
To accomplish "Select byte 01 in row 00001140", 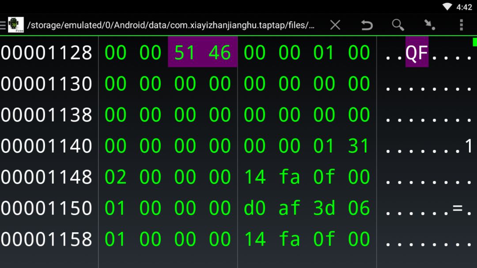I will pyautogui.click(x=324, y=146).
